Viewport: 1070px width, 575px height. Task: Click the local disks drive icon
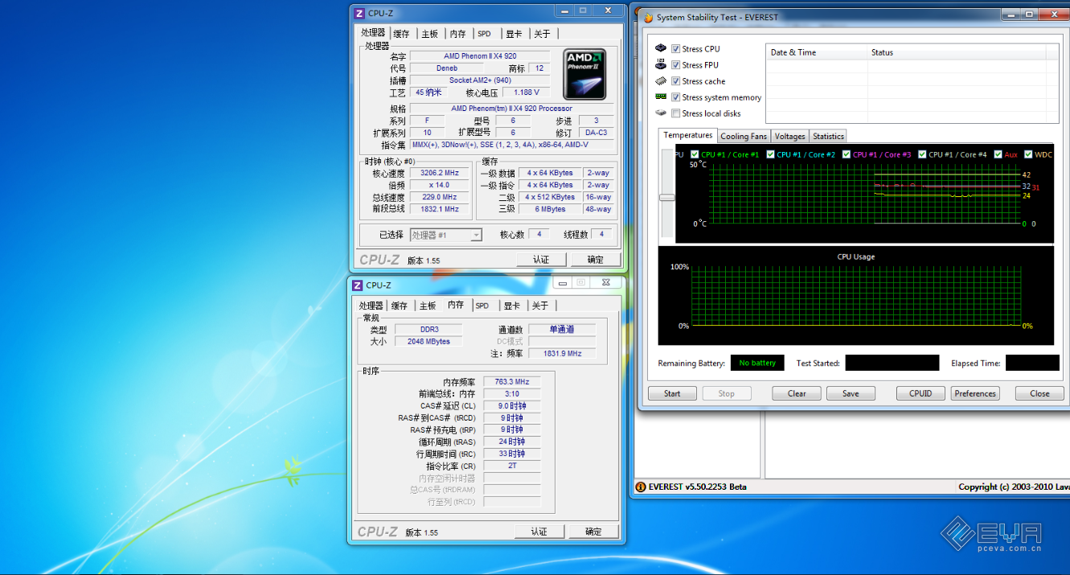(x=661, y=113)
